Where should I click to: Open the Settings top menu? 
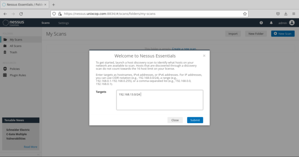pos(64,23)
